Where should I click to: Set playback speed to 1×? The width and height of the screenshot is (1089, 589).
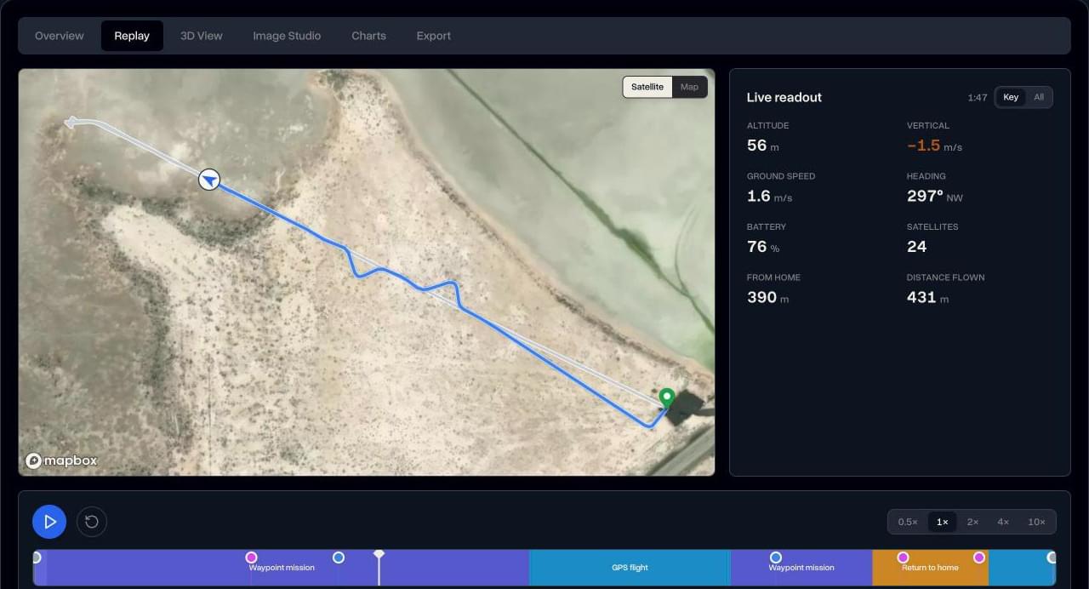coord(942,522)
